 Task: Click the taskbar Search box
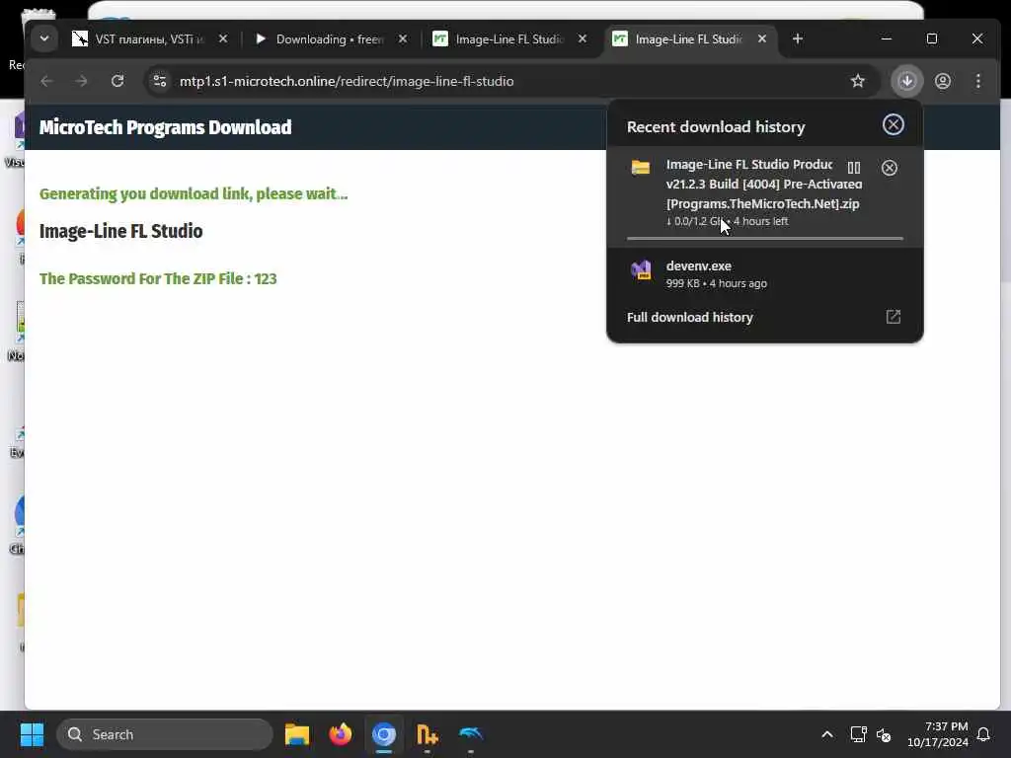[165, 734]
